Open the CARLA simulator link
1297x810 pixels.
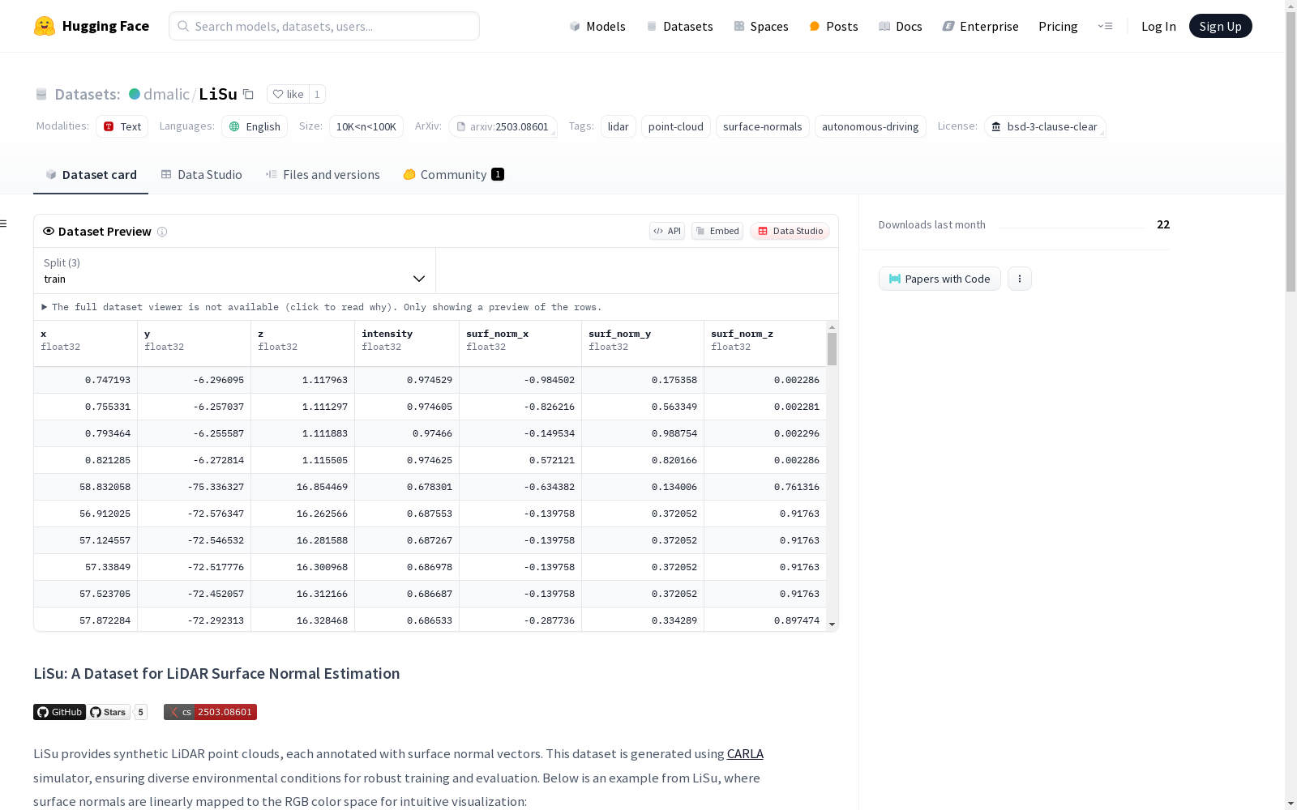(x=745, y=754)
